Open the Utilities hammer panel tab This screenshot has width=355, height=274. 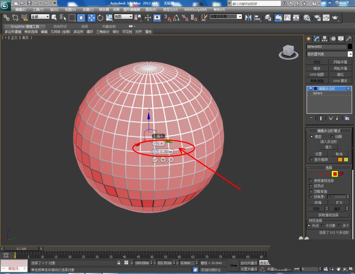pyautogui.click(x=348, y=39)
